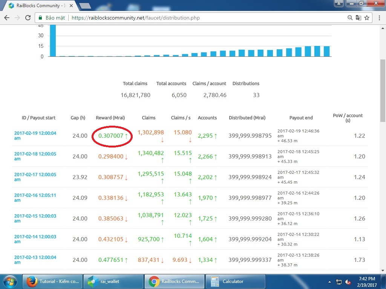This screenshot has width=386, height=289.
Task: Click the reward value 0.477651
Action: [111, 260]
